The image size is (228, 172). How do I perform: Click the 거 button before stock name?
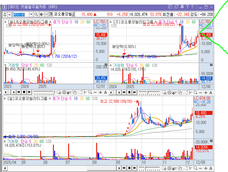tap(51, 14)
